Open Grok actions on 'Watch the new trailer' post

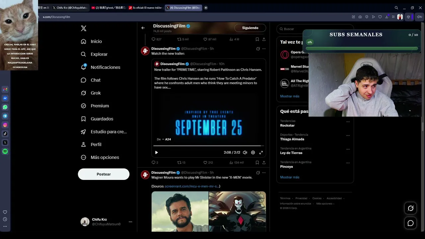(258, 49)
